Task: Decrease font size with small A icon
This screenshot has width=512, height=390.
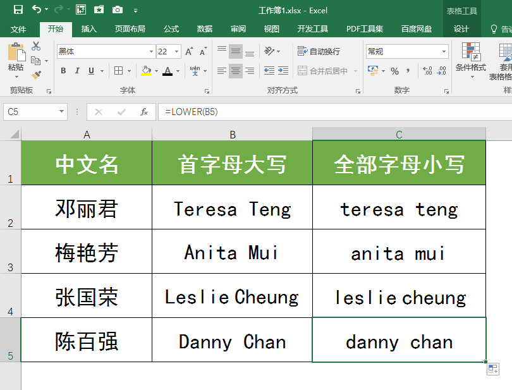Action: [203, 51]
